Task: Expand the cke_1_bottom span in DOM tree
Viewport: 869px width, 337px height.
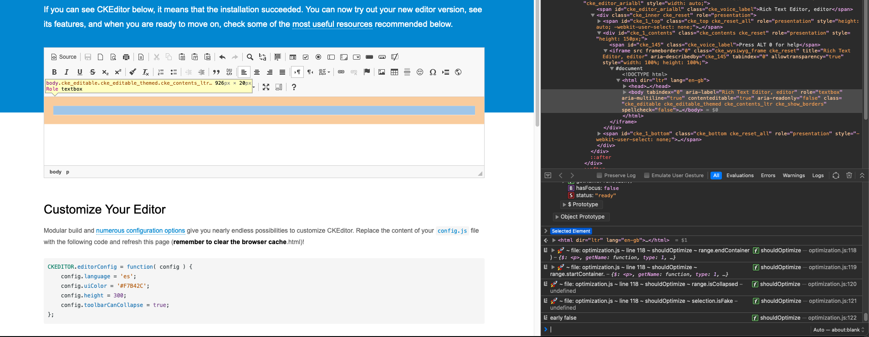Action: click(599, 133)
